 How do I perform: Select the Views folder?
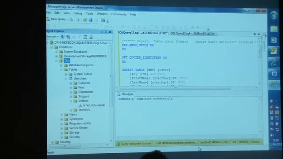click(x=73, y=114)
